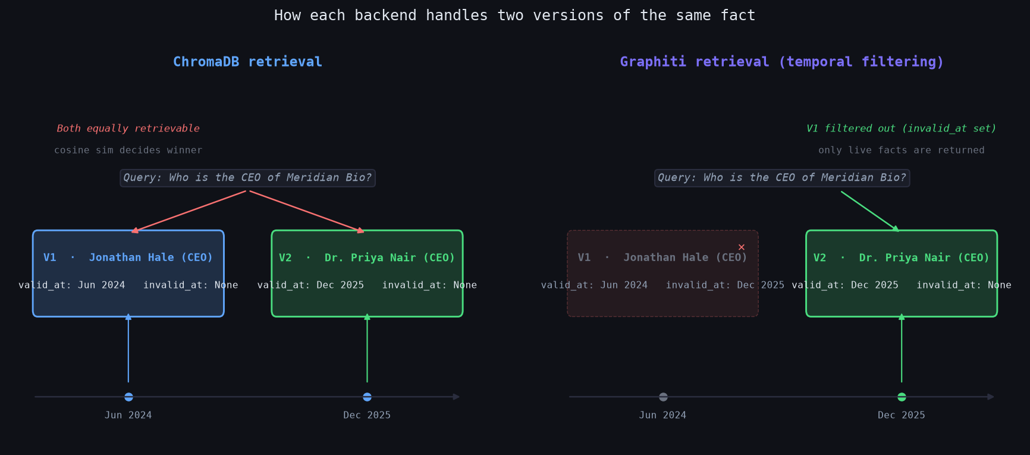This screenshot has height=455, width=1030.
Task: Click the 'Both equally retrievable' note
Action: 128,128
